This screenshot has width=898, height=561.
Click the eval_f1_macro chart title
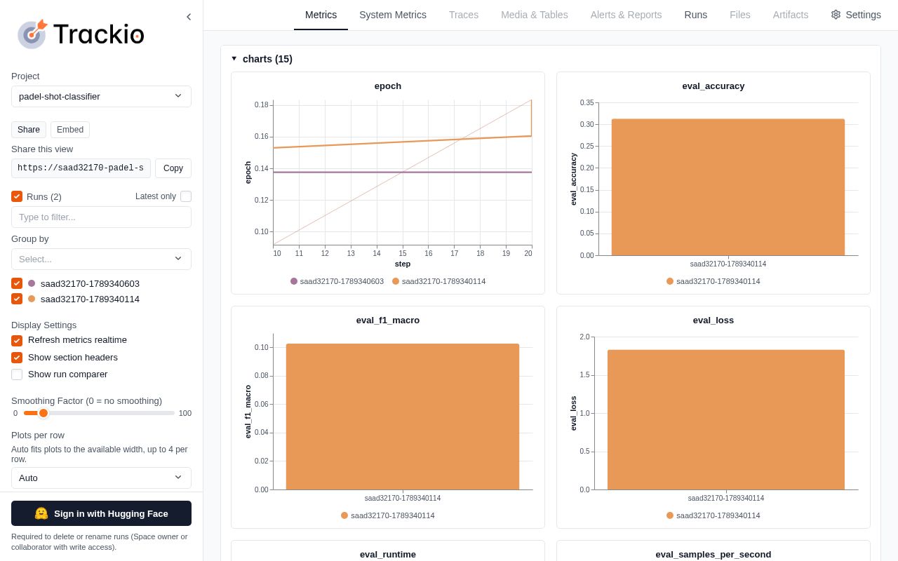coord(388,320)
